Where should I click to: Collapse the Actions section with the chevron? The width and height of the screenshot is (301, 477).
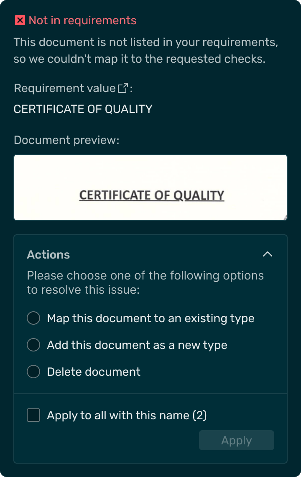click(x=267, y=254)
